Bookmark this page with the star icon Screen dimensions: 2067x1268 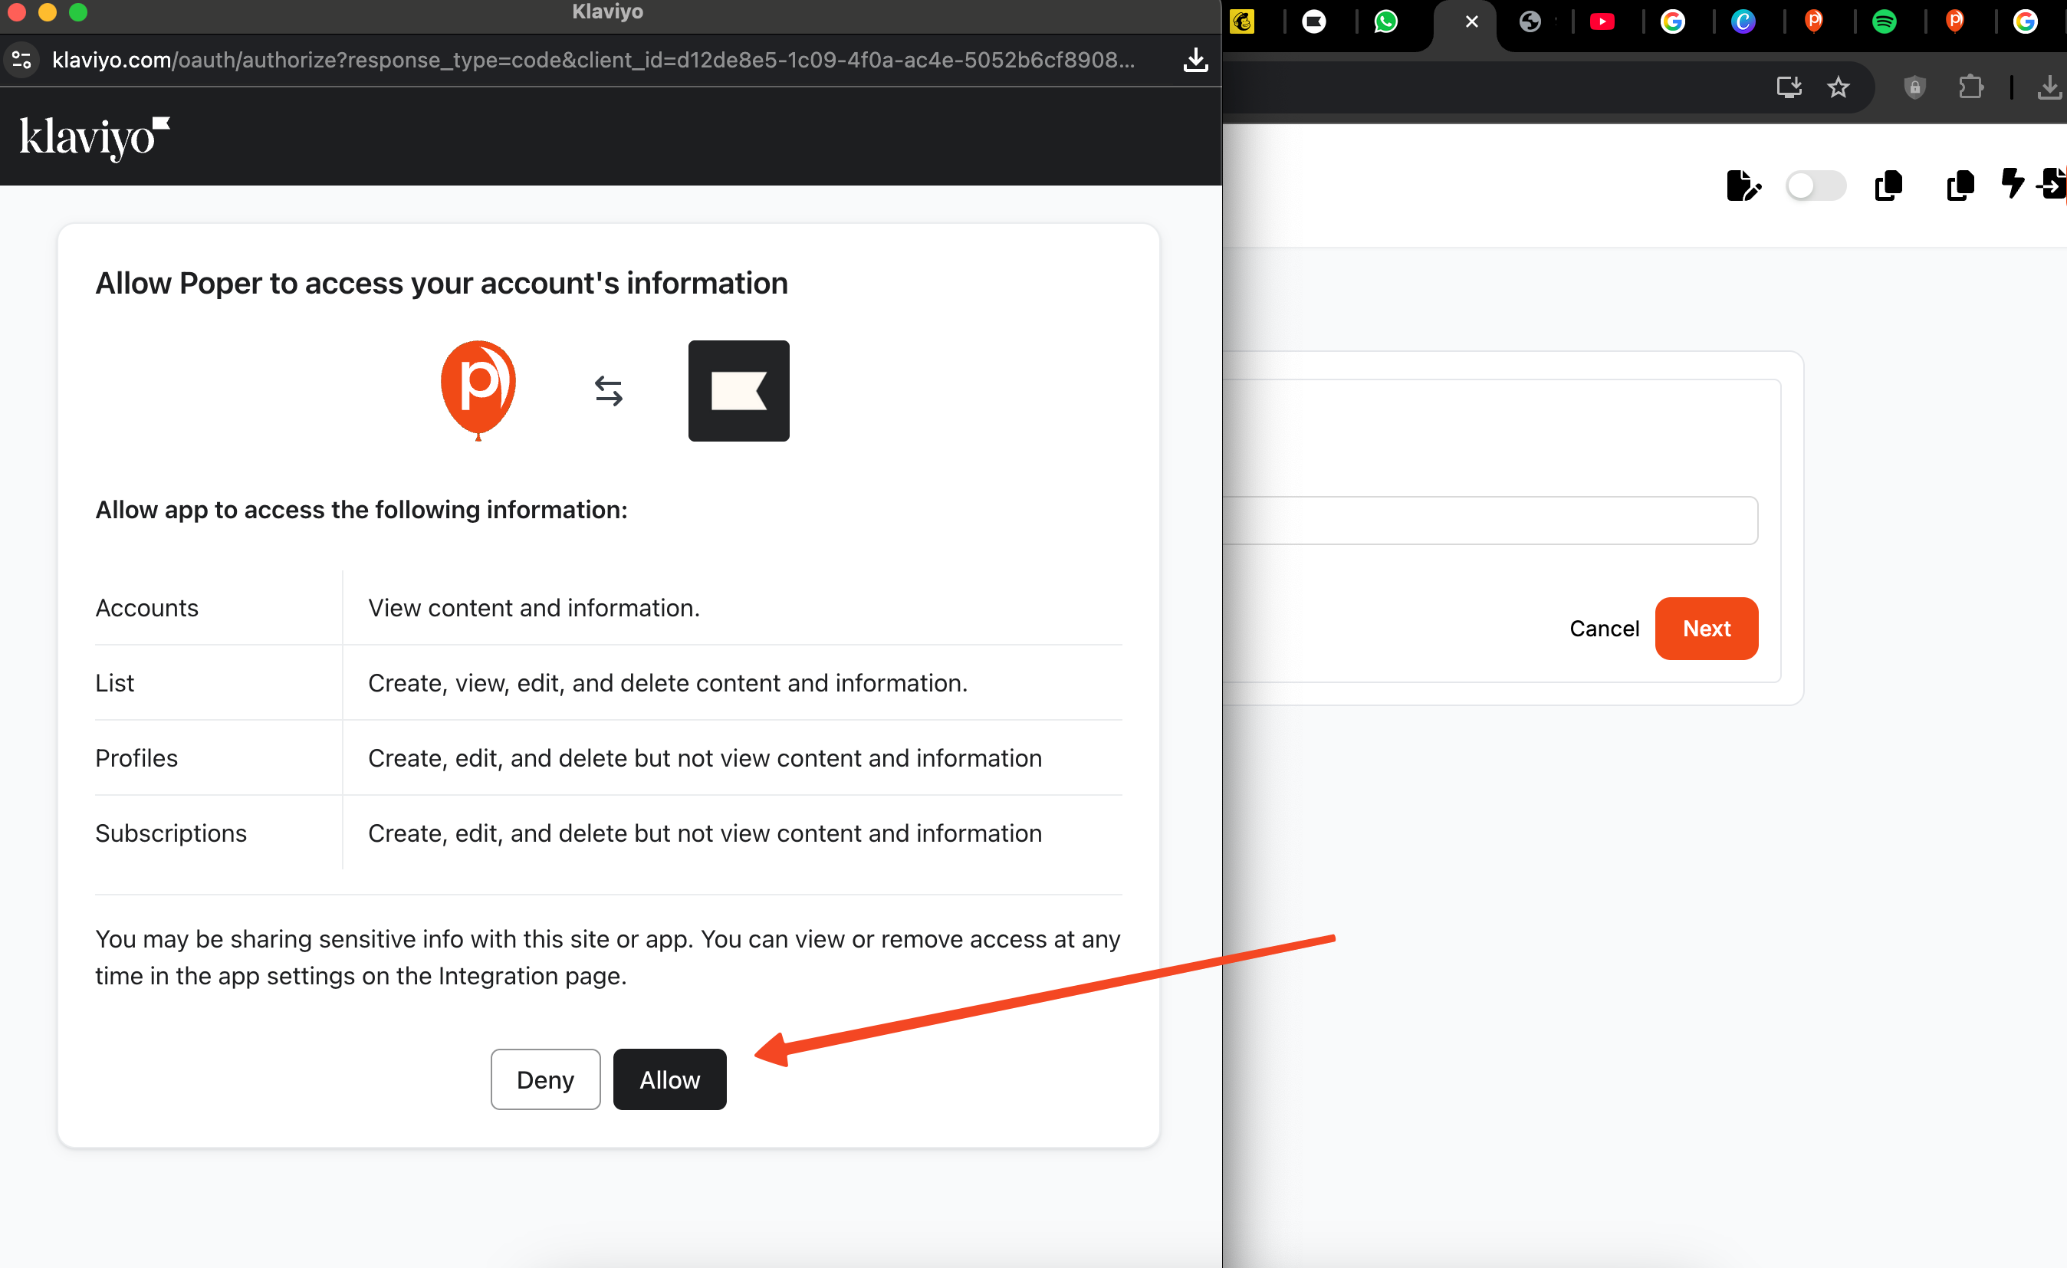pos(1839,87)
